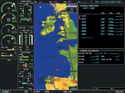Screen dimensions: 125x93
Task: Select the CYFB row in flight plan
Action: [x=102, y=28]
